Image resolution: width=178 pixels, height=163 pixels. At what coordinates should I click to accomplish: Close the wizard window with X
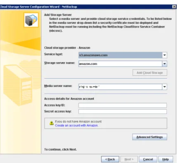pos(174,7)
